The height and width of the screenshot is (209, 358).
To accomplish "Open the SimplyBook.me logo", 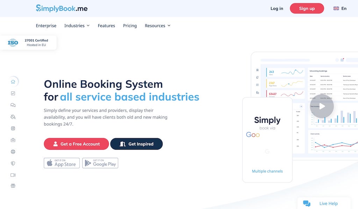I will click(61, 8).
